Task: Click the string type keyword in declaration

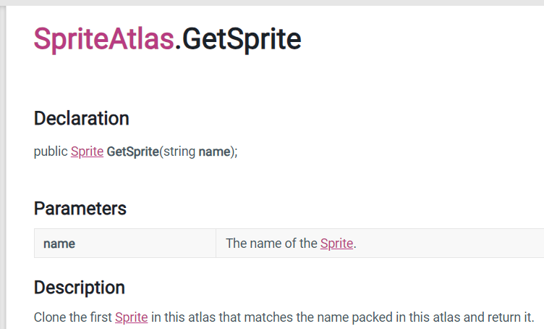Action: 179,152
